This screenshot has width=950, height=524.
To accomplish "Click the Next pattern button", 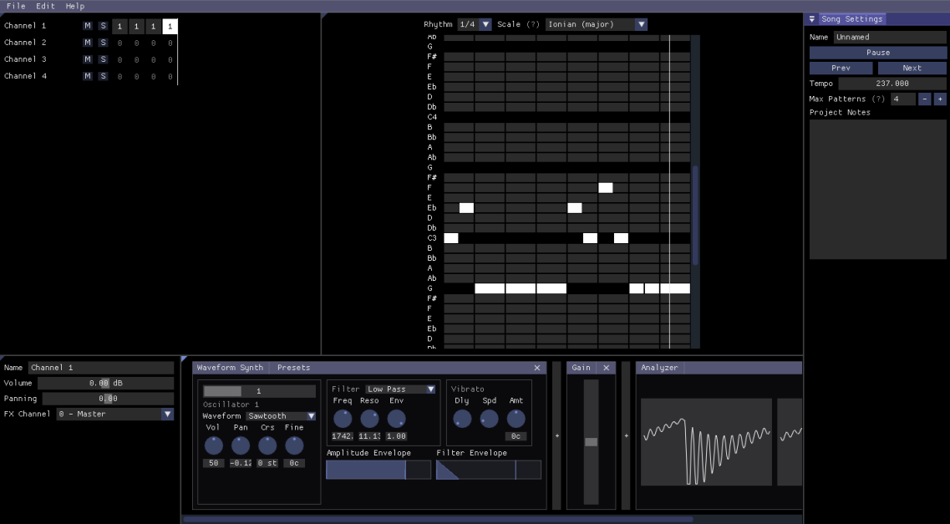I will click(912, 68).
